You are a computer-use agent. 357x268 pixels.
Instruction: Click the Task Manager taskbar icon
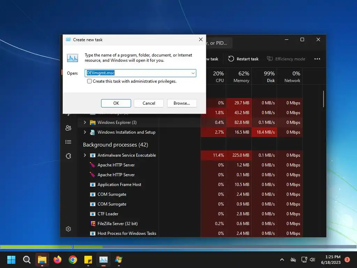coord(103,260)
